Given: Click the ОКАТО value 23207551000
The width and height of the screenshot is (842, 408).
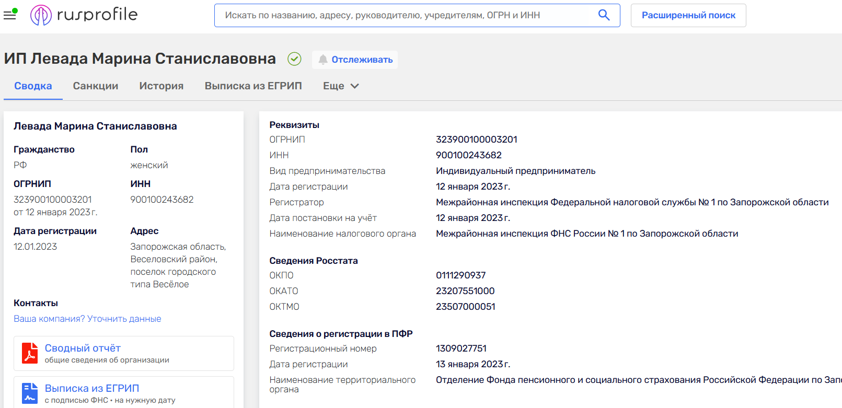Looking at the screenshot, I should click(x=465, y=291).
